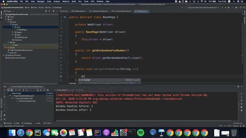This screenshot has width=246, height=138.
Task: Sort test results by duration
Action: pos(19,90)
